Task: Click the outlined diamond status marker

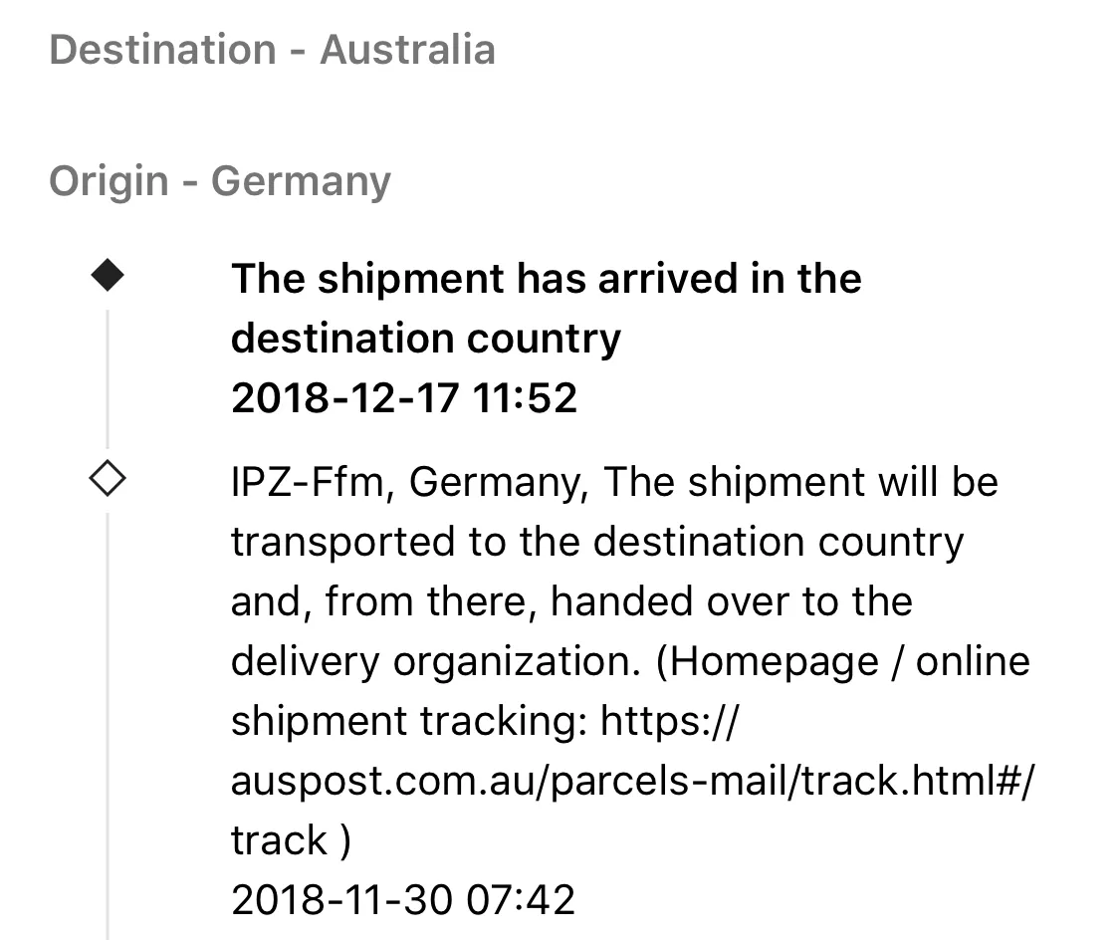Action: click(108, 479)
